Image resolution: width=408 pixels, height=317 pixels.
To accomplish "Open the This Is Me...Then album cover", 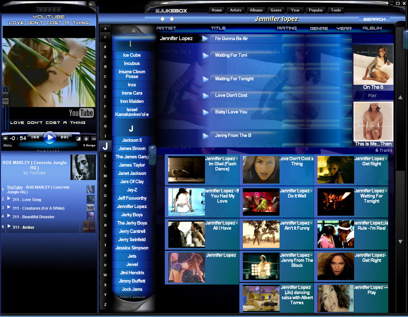I will point(373,122).
